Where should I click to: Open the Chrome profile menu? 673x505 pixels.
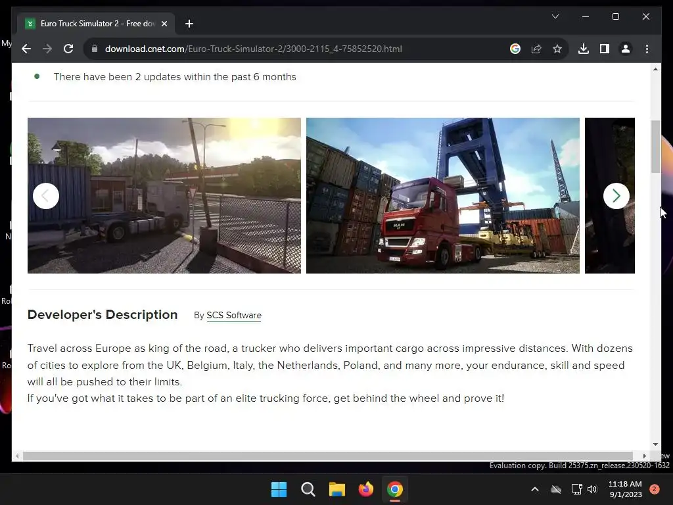coord(626,49)
